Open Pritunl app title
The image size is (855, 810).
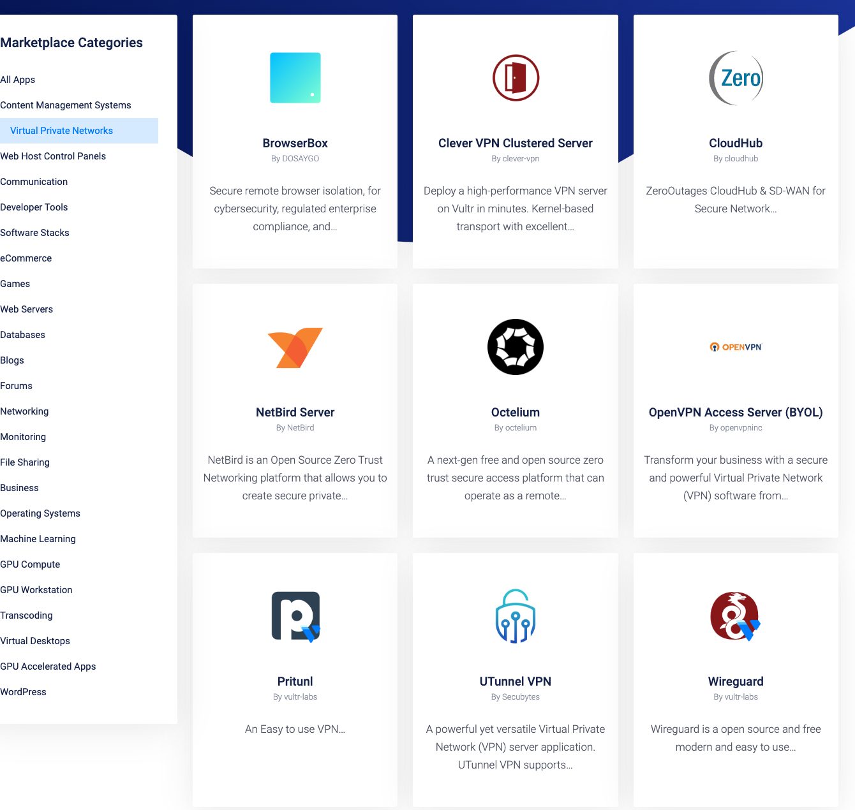coord(295,682)
